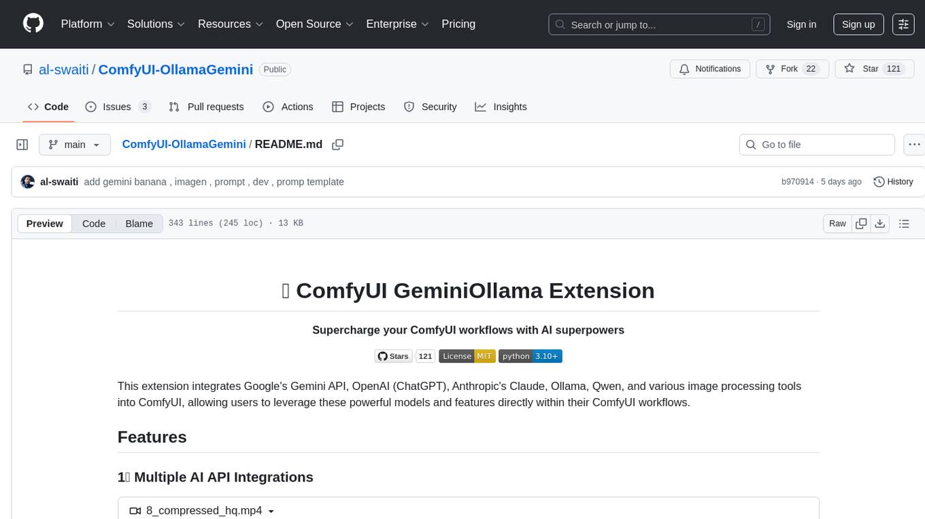
Task: Collapse the file tree side panel
Action: click(x=22, y=145)
